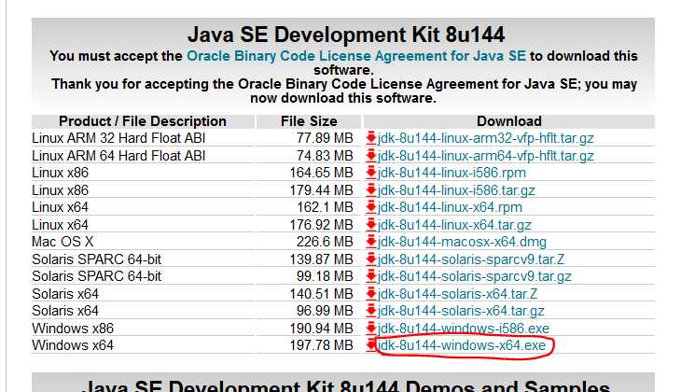This screenshot has width=681, height=392.
Task: Download the jdk-8u144-solaris-sparcv9.tar.Z file
Action: (471, 259)
